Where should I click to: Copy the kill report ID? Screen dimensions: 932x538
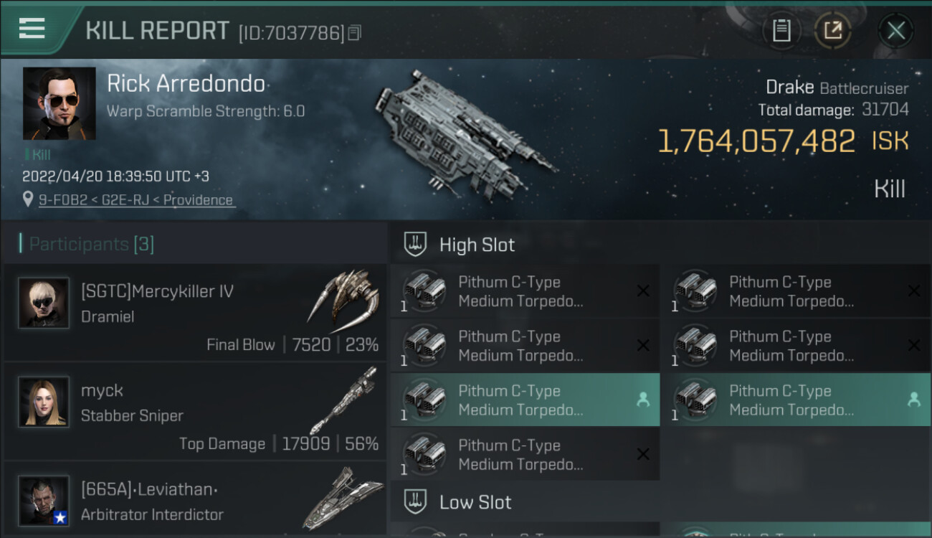354,33
